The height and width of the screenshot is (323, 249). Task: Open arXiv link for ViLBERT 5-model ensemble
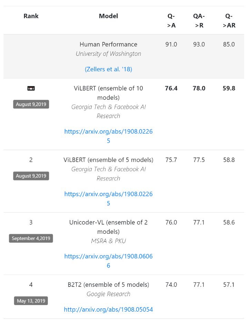[108, 198]
